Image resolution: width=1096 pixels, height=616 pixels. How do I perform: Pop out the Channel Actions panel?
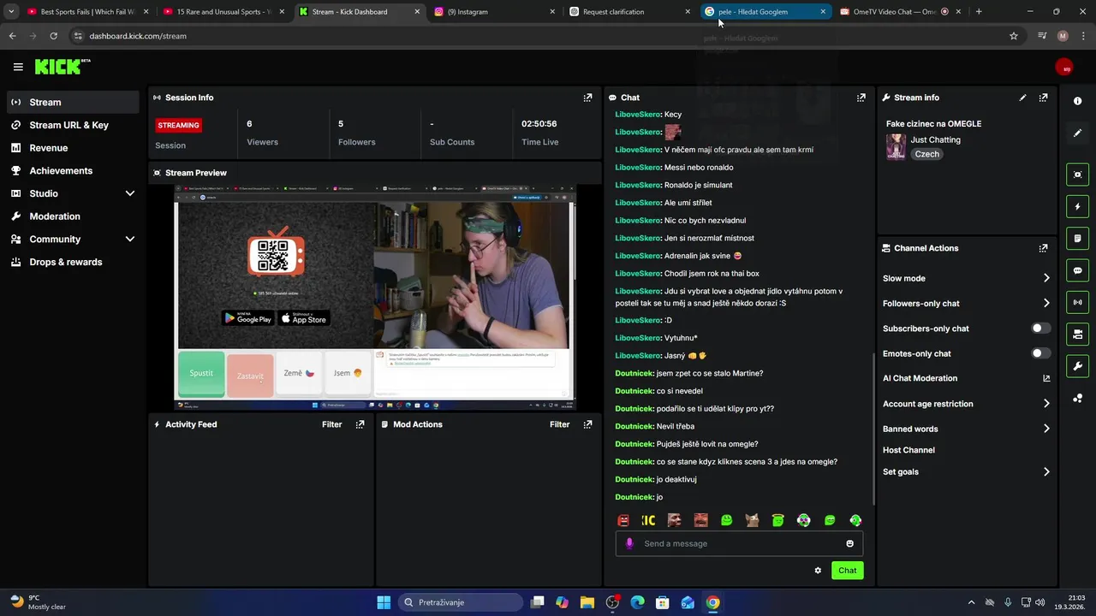1043,248
